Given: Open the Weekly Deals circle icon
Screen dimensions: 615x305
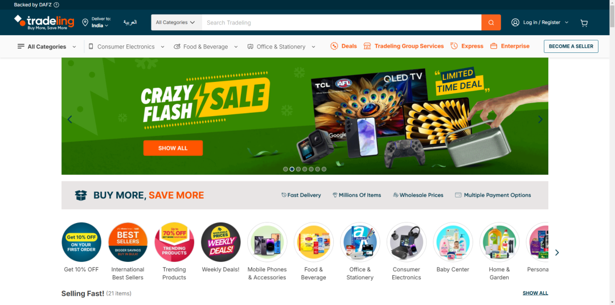Looking at the screenshot, I should [221, 242].
